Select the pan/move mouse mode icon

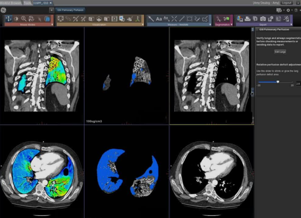coord(8,18)
